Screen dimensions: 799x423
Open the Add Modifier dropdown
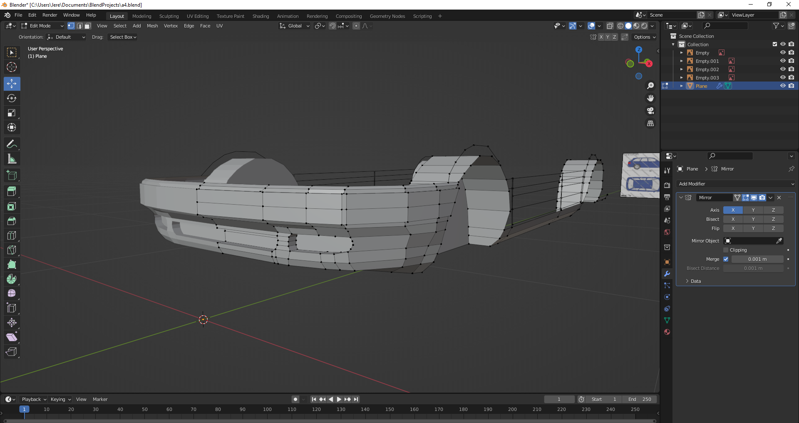tap(736, 184)
